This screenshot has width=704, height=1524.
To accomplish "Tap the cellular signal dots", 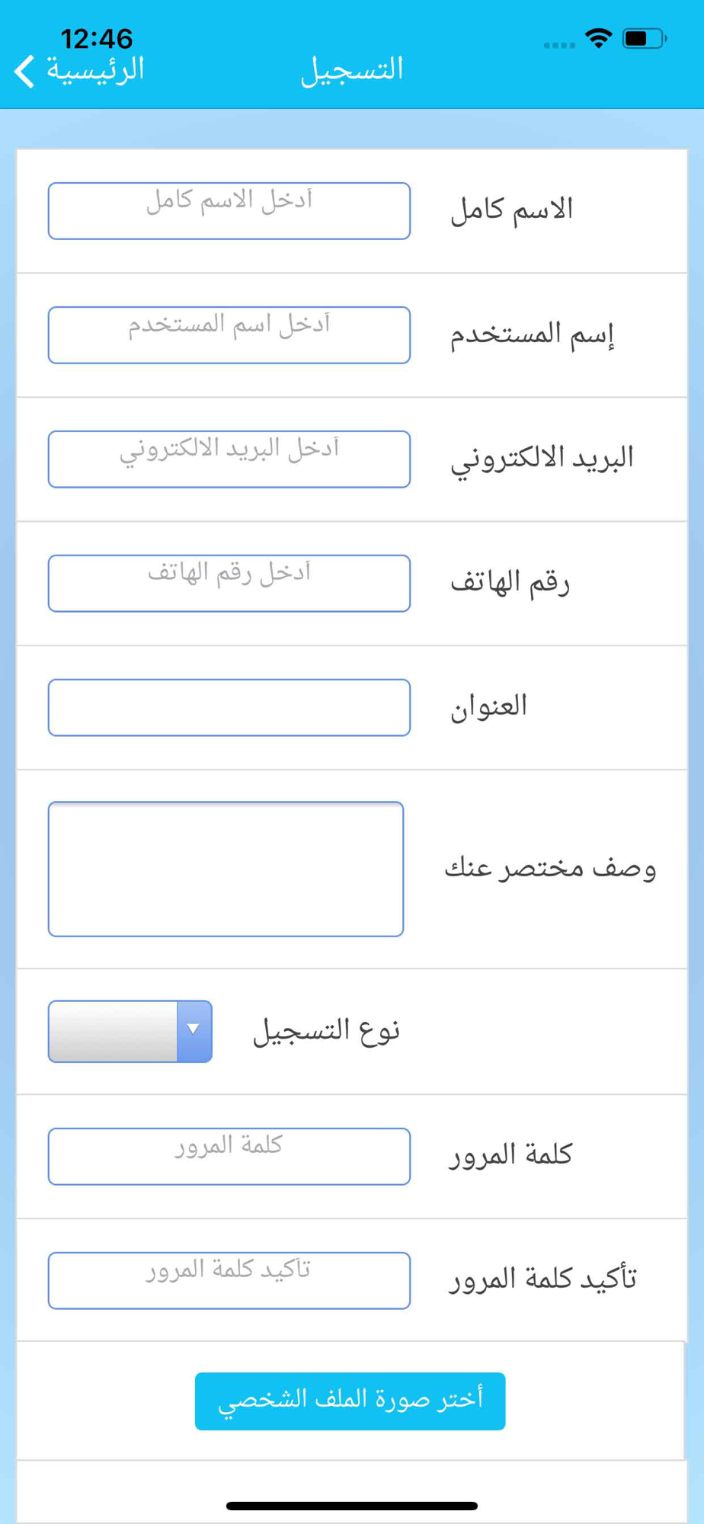I will tap(559, 45).
